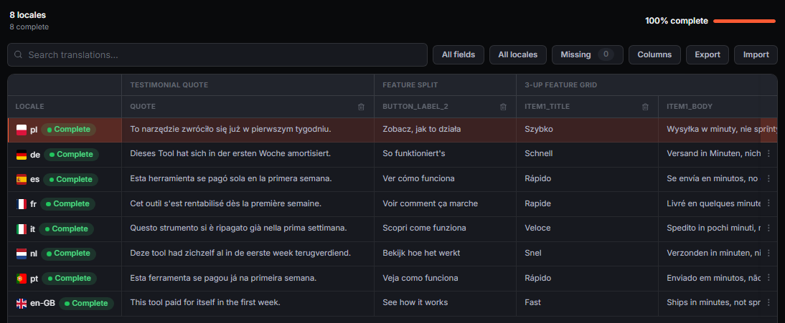Click trash icon next to ITEM1_TITLE
Screen dimensions: 785x323
click(x=645, y=107)
